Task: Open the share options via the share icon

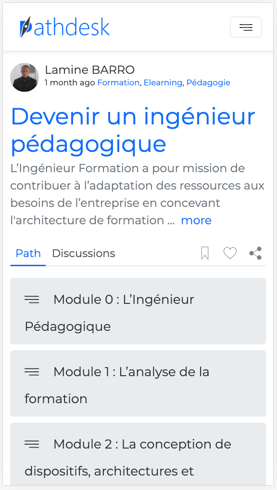Action: point(255,253)
